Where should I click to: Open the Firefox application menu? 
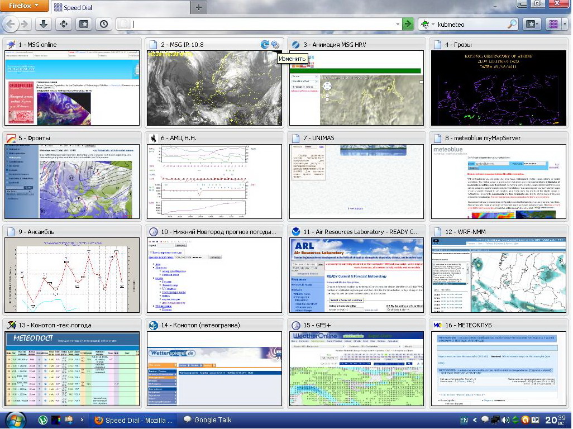pos(24,6)
